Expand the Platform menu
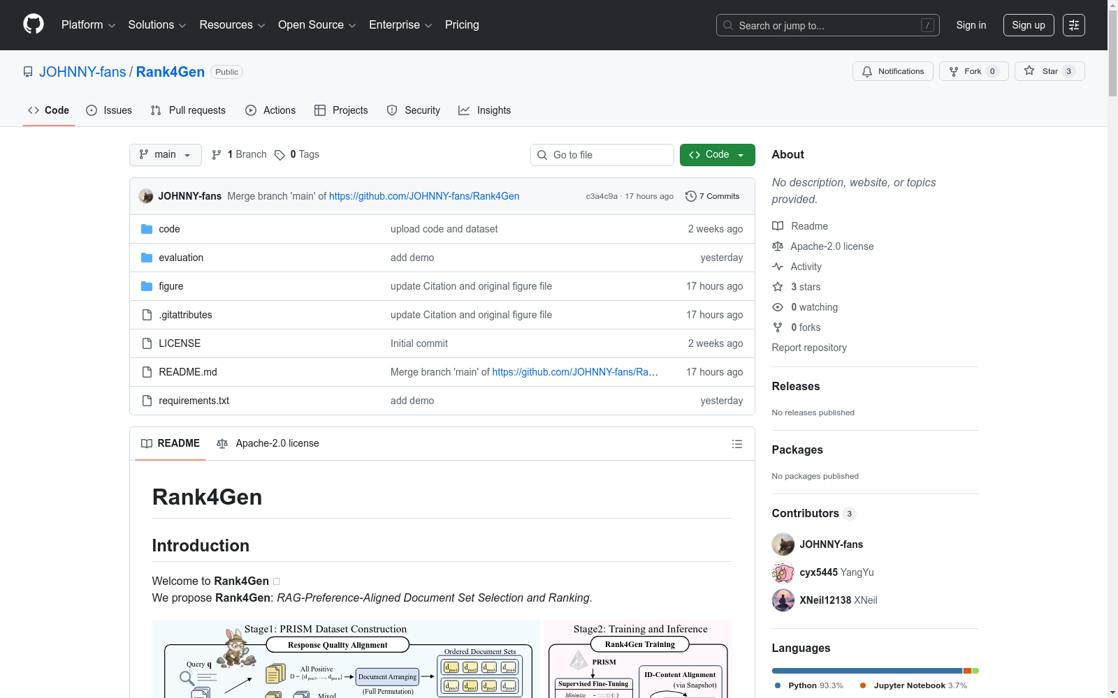1118x698 pixels. tap(88, 25)
